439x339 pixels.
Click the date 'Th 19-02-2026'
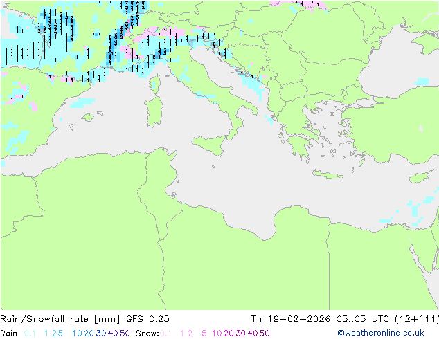click(291, 319)
